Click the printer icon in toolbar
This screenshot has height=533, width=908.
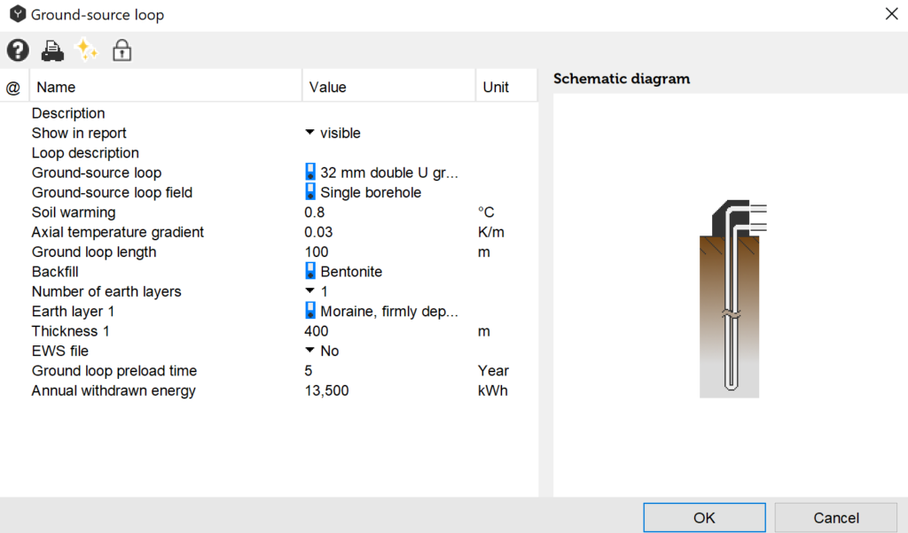(52, 50)
